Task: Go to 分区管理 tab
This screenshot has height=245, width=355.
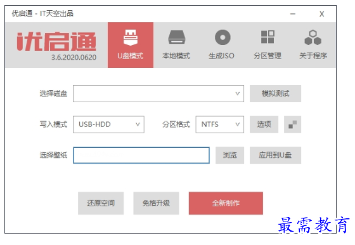Action: click(268, 45)
